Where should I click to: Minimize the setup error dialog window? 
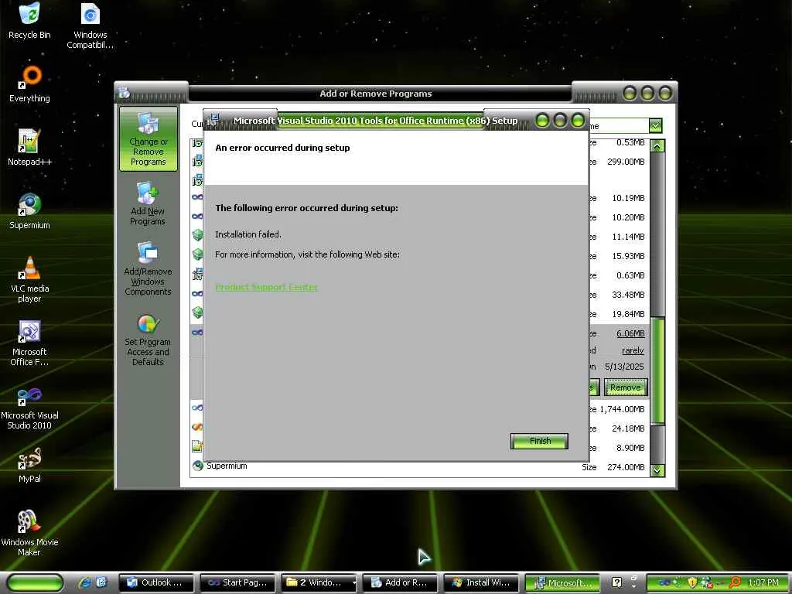click(x=542, y=120)
